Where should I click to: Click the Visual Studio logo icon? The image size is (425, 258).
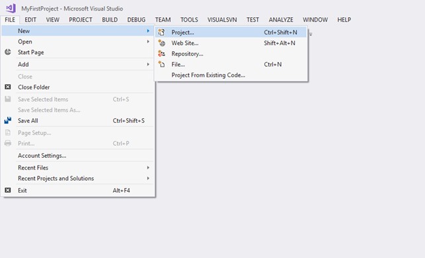click(x=11, y=8)
